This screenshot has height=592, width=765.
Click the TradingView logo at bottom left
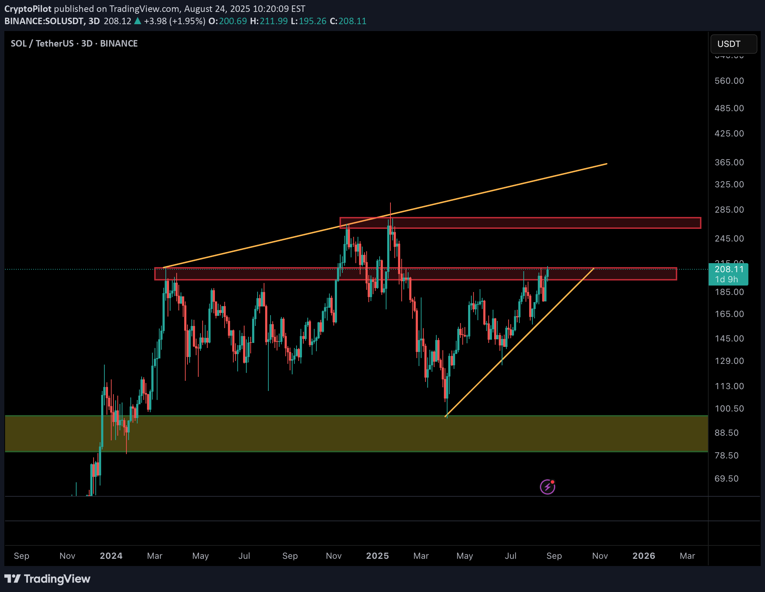[x=47, y=579]
